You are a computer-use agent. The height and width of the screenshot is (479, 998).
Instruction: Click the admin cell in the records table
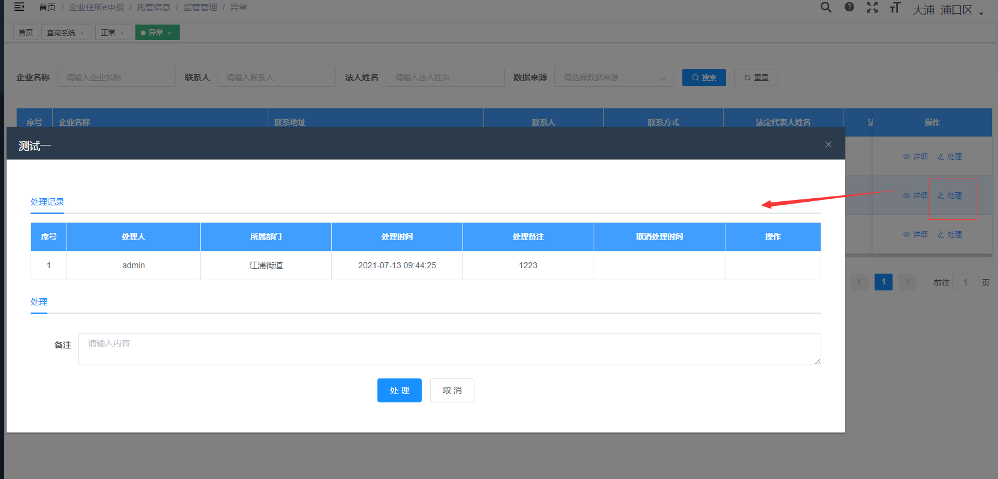pos(134,265)
